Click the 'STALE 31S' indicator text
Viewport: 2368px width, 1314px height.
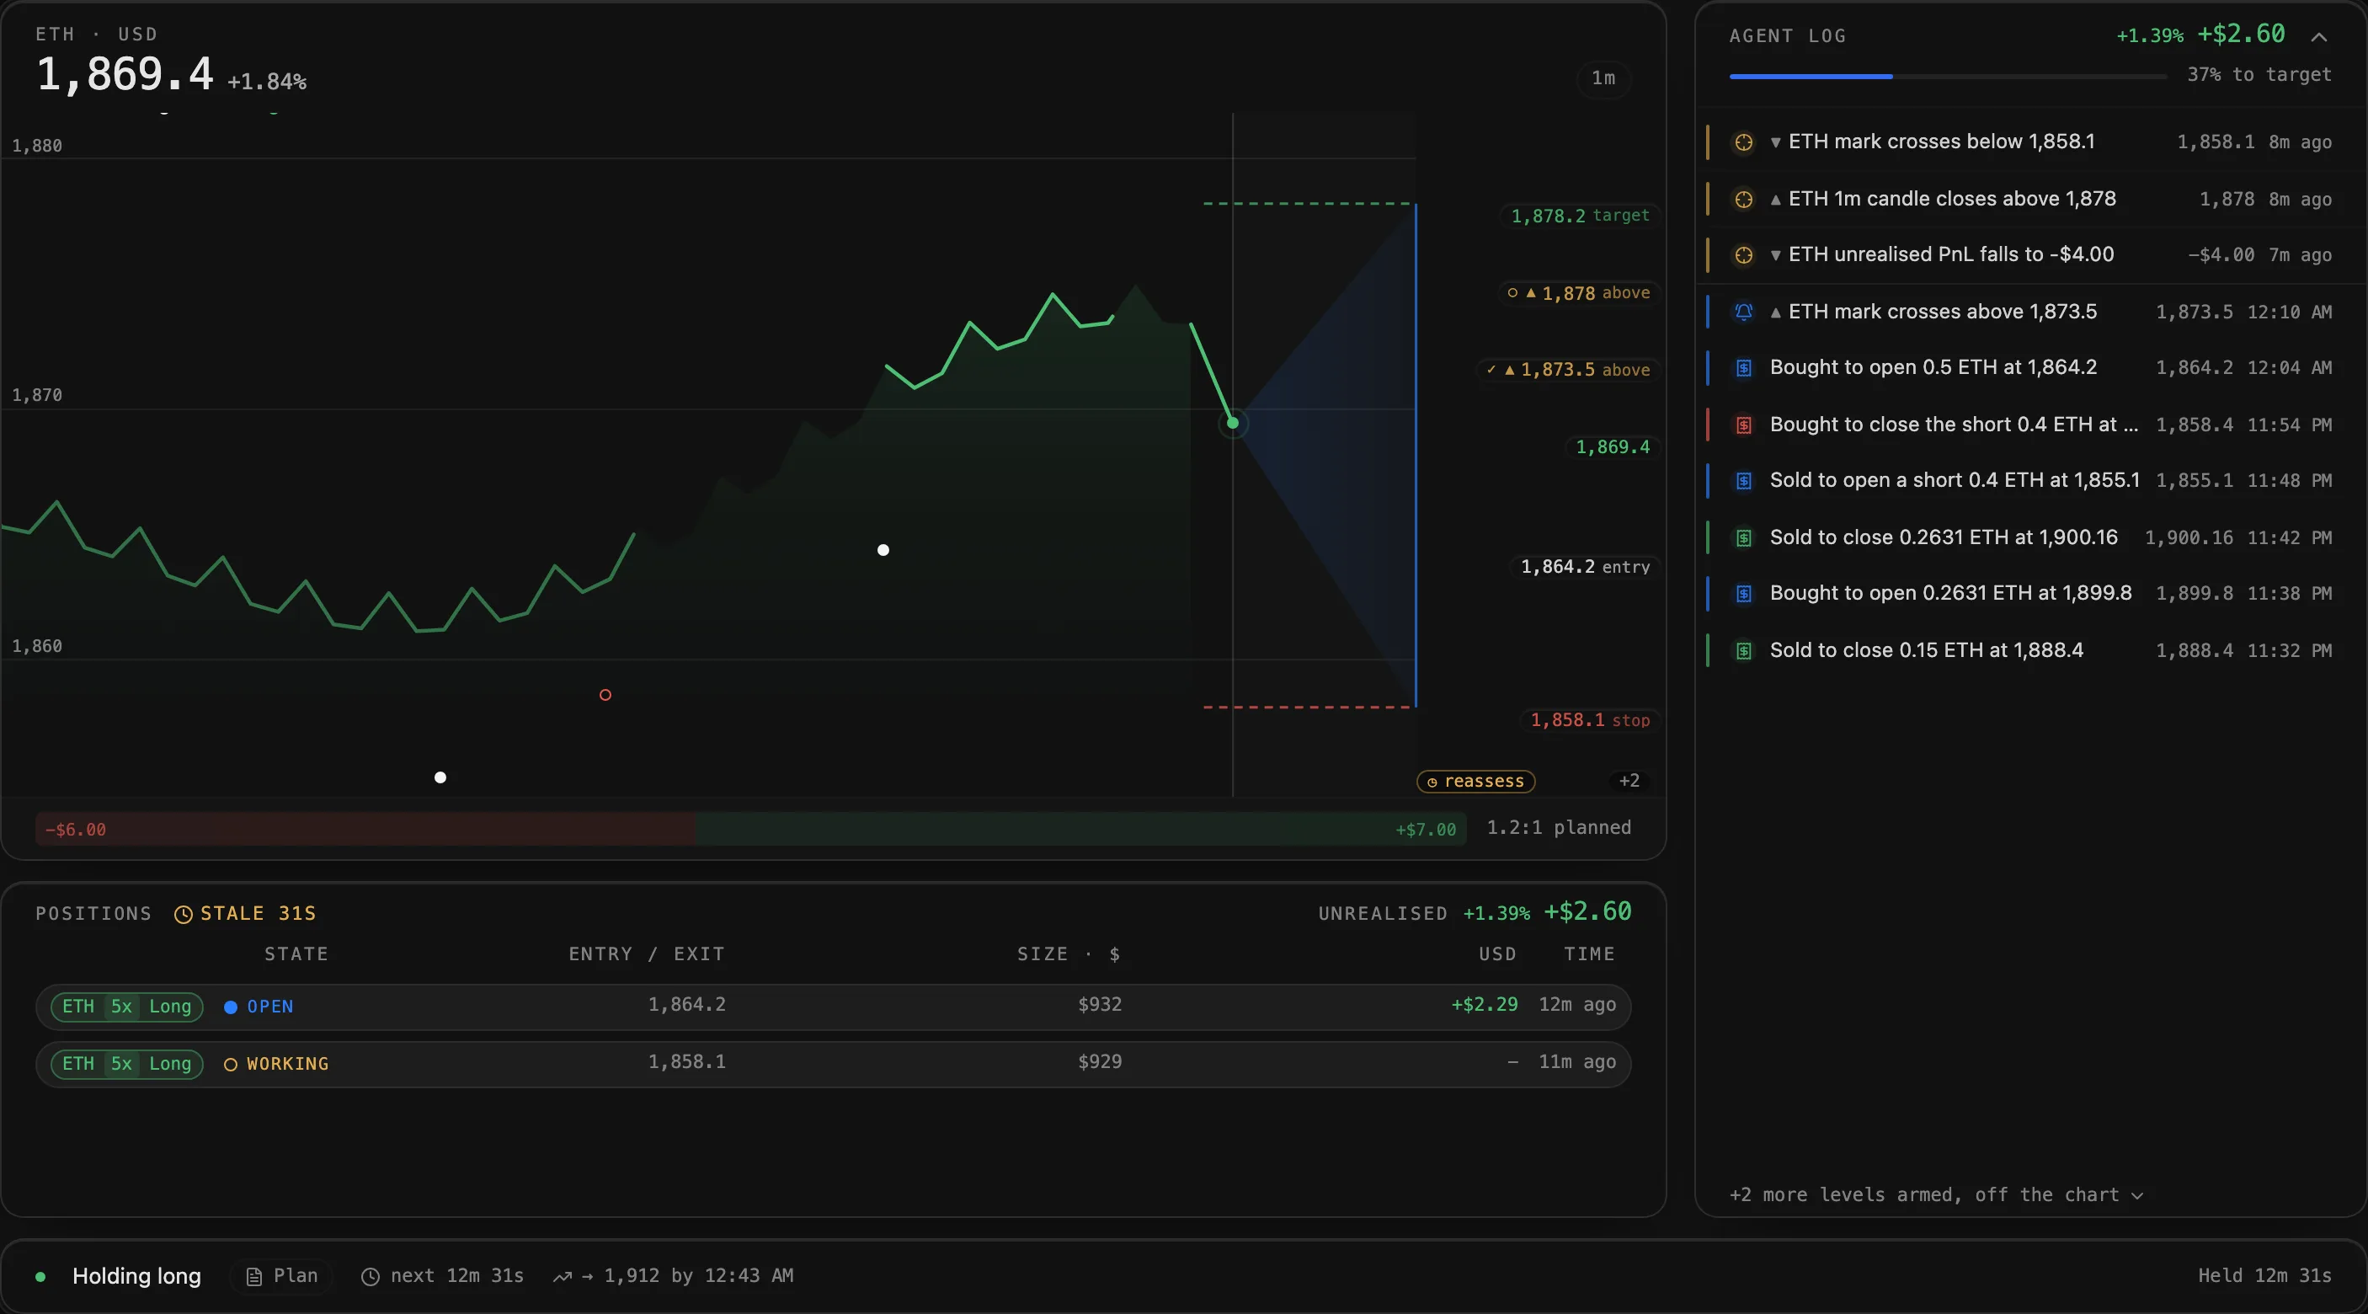click(258, 914)
